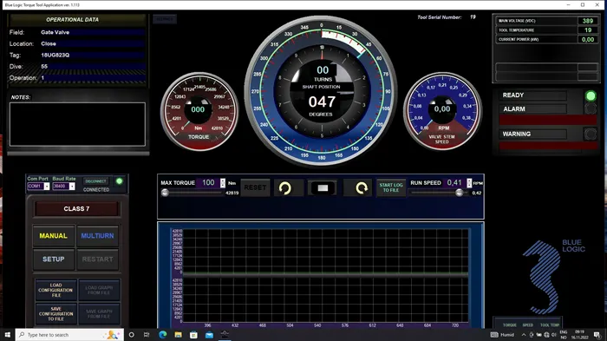Click the Field input showing Gate Valve

92,33
